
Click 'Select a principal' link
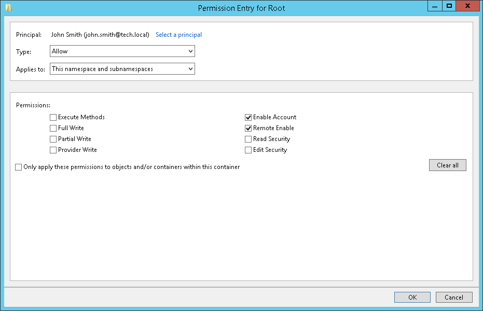(178, 35)
